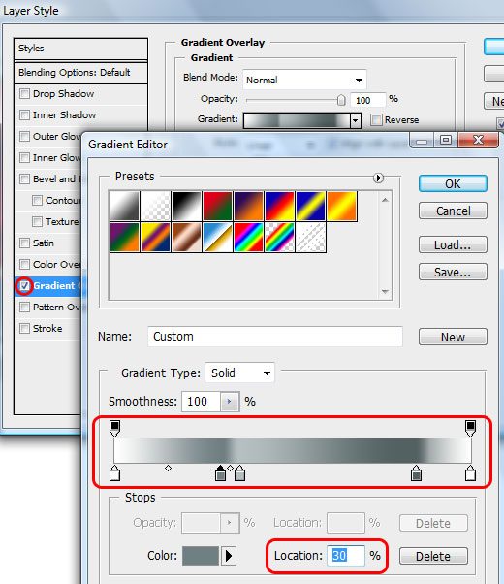The height and width of the screenshot is (584, 504).
Task: Choose the copper gradient preset
Action: coord(186,238)
